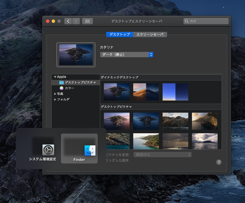
Task: Select the Catalina dark night island picture
Action: click(146, 121)
